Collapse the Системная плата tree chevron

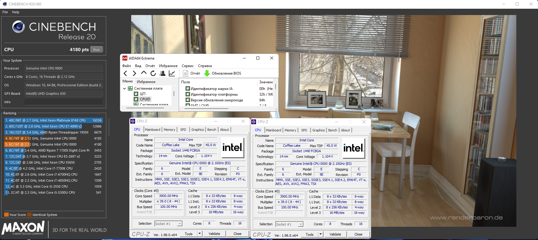(125, 88)
